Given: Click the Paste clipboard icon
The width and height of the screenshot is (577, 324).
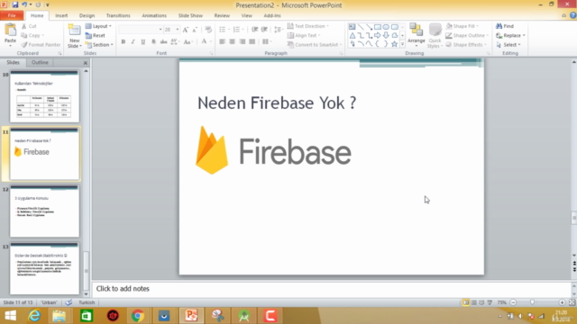Looking at the screenshot, I should [x=10, y=33].
